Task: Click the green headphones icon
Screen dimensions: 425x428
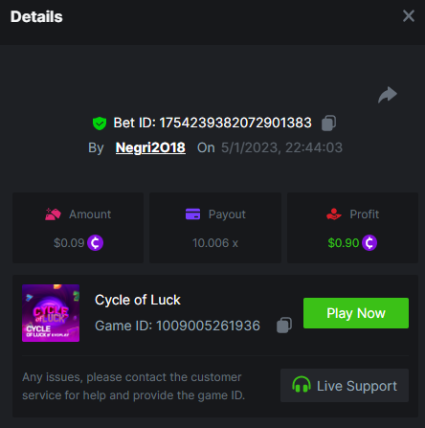Action: click(x=302, y=385)
